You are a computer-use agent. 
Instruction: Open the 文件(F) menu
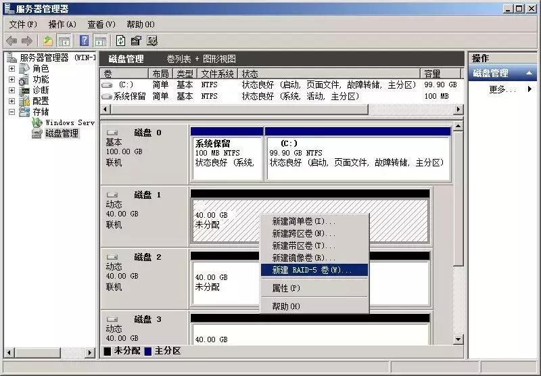pyautogui.click(x=23, y=24)
